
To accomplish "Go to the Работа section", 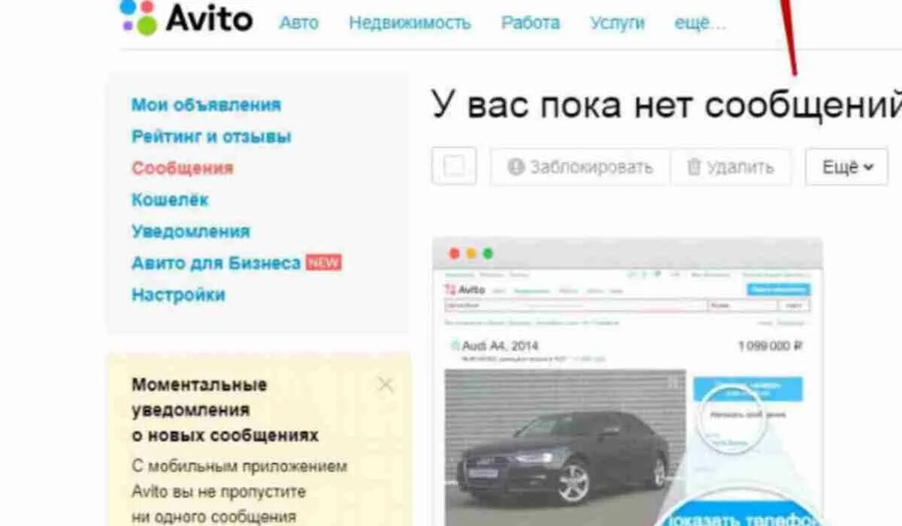I will 531,23.
